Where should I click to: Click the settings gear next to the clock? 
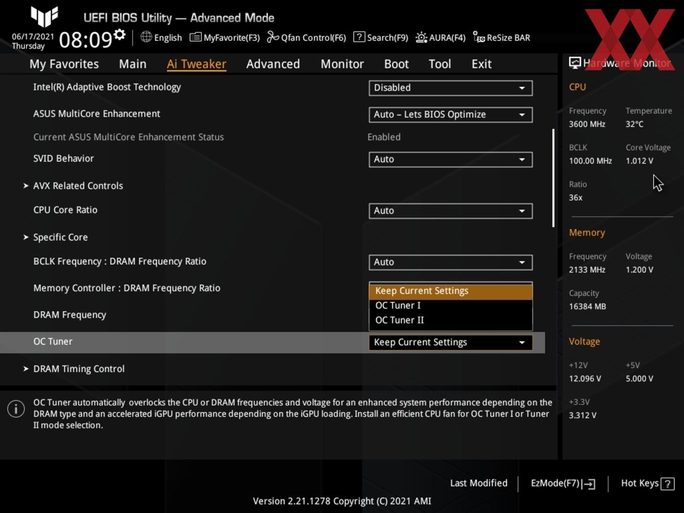pos(119,35)
